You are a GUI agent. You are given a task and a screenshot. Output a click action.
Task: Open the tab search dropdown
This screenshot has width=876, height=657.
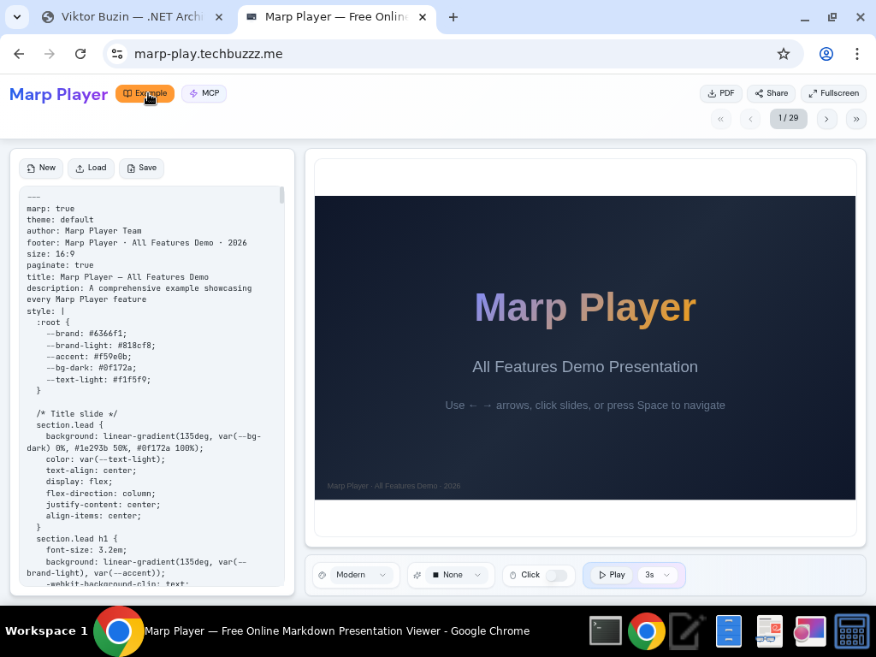pos(17,17)
